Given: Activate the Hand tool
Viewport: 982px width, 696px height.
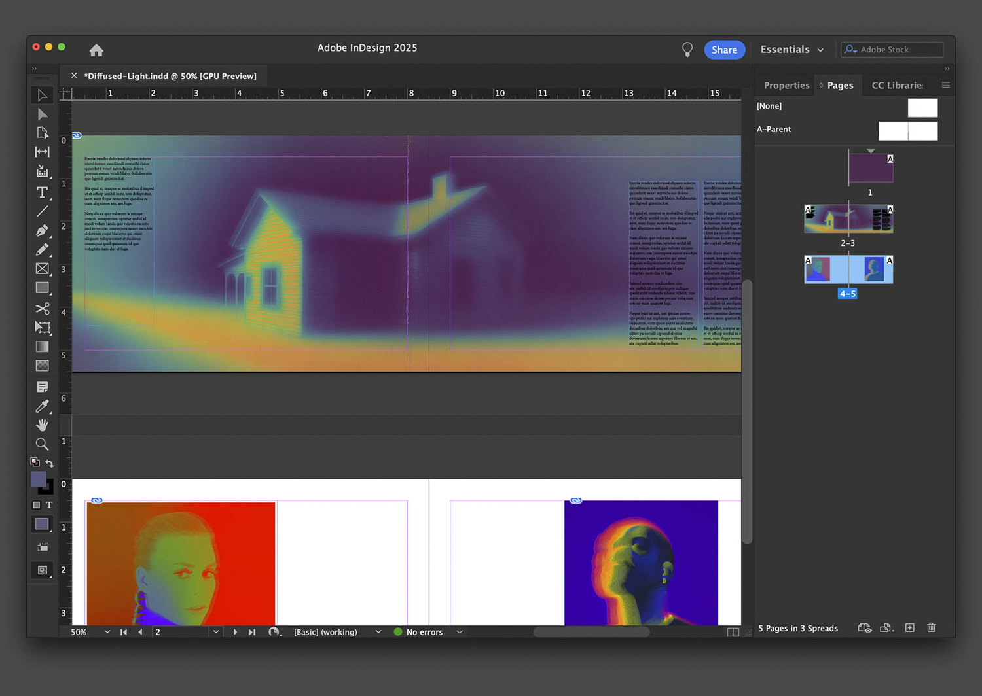Looking at the screenshot, I should [x=42, y=425].
